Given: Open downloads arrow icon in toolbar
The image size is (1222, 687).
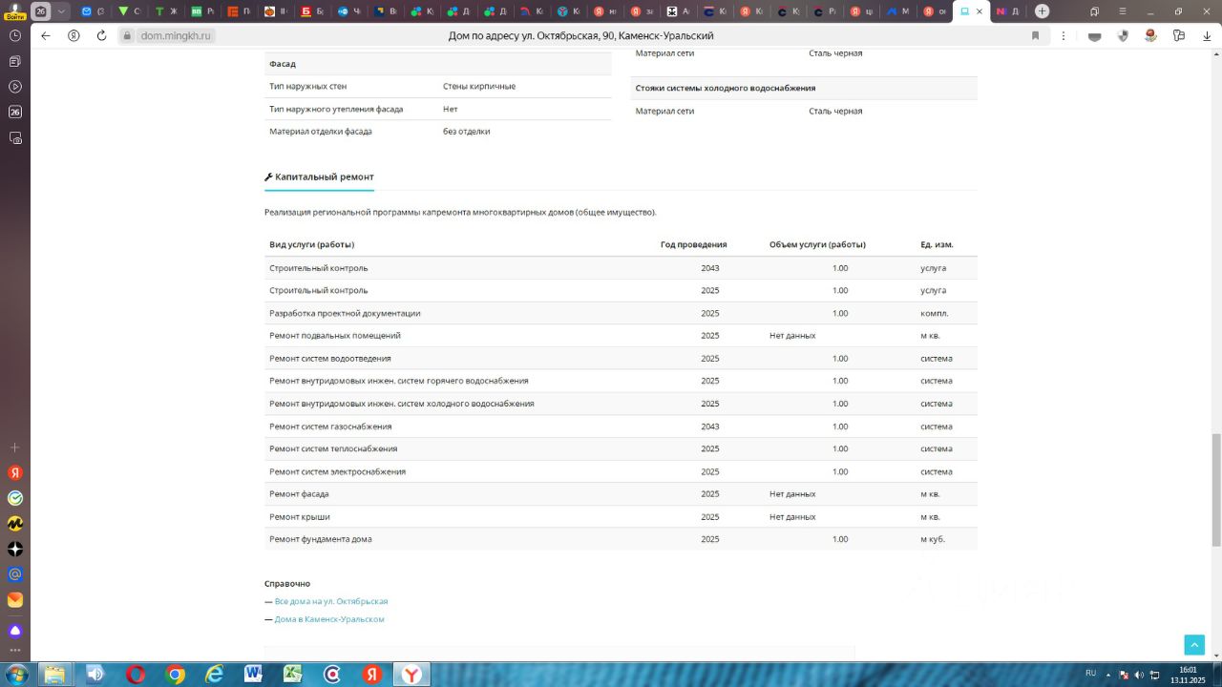Looking at the screenshot, I should pyautogui.click(x=1206, y=35).
